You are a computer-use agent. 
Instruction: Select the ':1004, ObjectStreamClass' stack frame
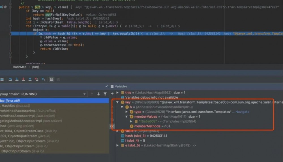(x=55, y=131)
